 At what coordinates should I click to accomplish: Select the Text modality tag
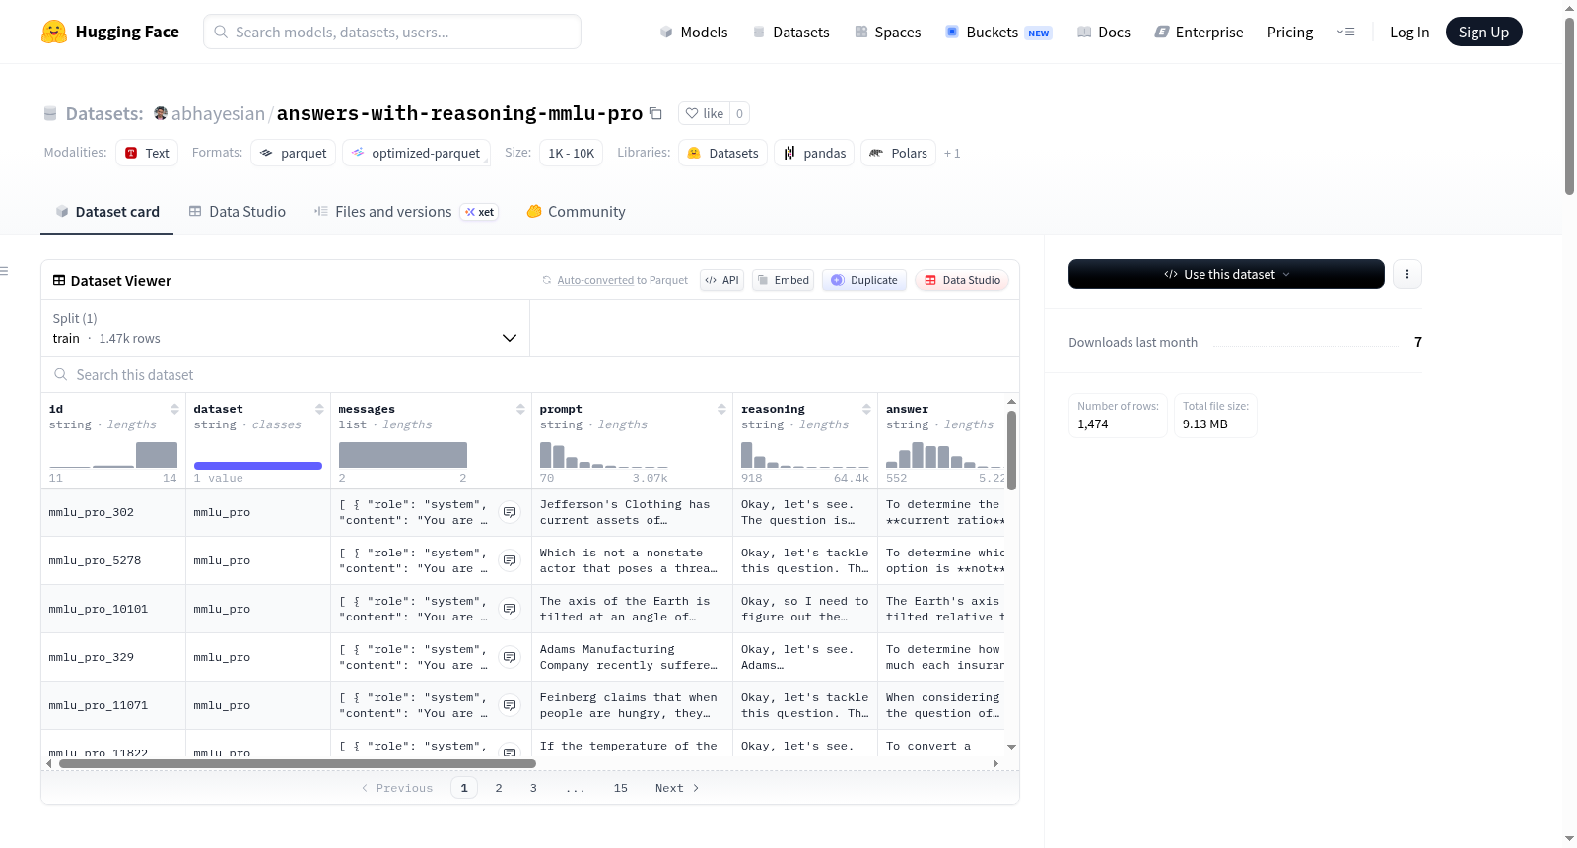[x=147, y=153]
